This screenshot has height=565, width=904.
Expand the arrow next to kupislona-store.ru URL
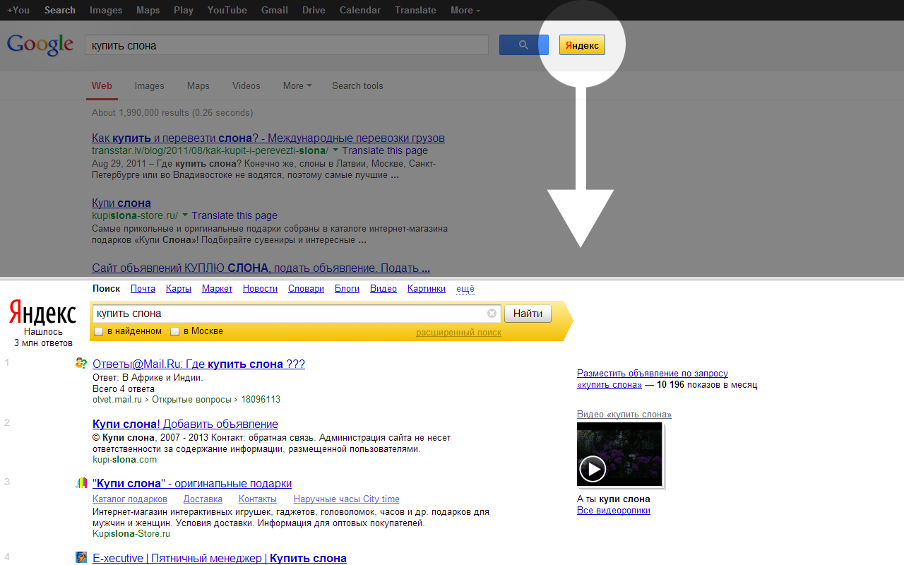pyautogui.click(x=185, y=215)
